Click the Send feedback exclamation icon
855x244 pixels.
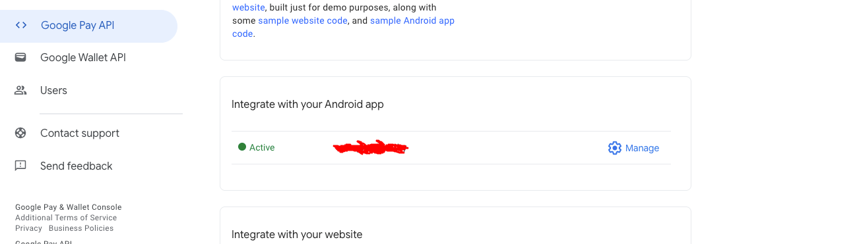click(20, 166)
